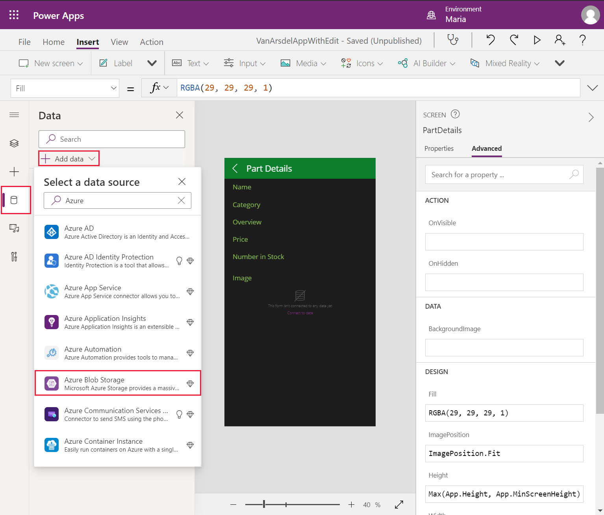The height and width of the screenshot is (515, 604).
Task: Insert a Label control
Action: [x=116, y=63]
